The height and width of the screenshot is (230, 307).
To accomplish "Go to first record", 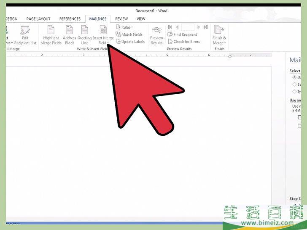I will pyautogui.click(x=170, y=27).
